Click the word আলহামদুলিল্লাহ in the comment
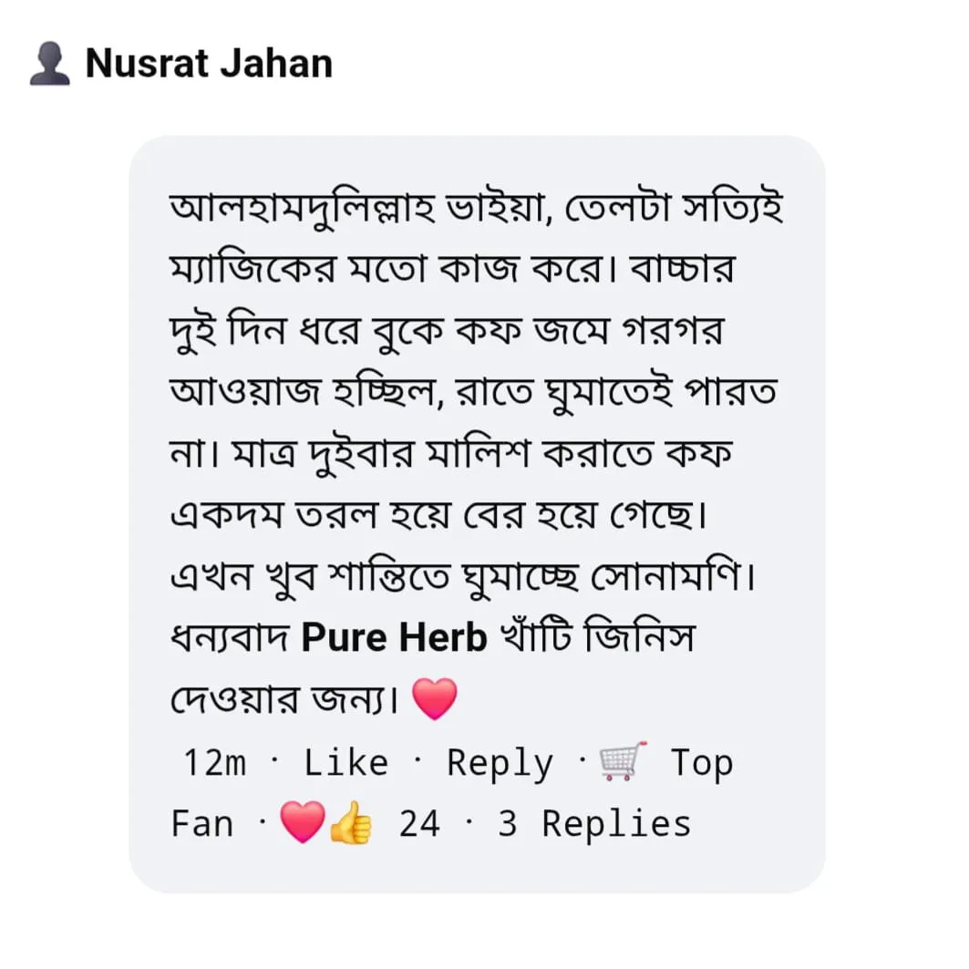The width and height of the screenshot is (969, 969). click(303, 208)
